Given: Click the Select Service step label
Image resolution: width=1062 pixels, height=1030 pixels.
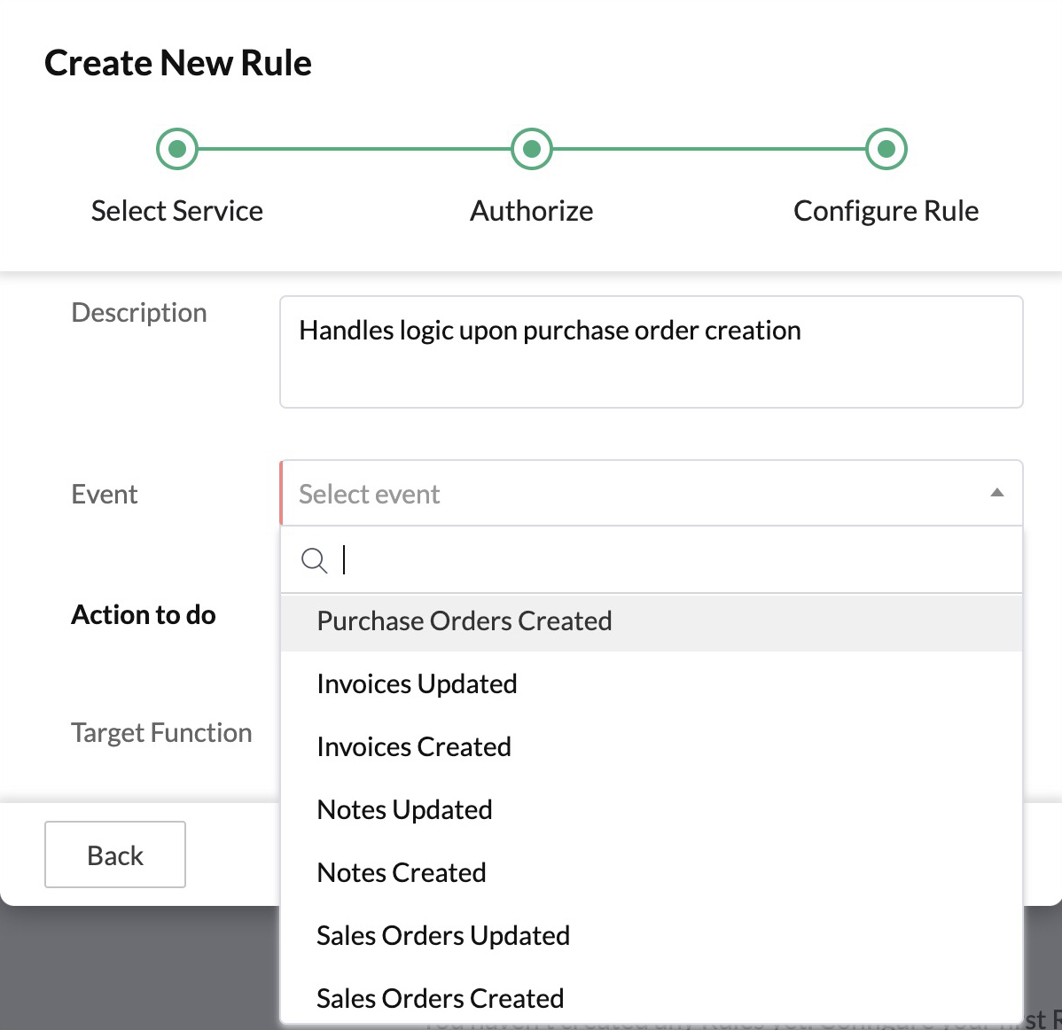Looking at the screenshot, I should click(x=176, y=210).
